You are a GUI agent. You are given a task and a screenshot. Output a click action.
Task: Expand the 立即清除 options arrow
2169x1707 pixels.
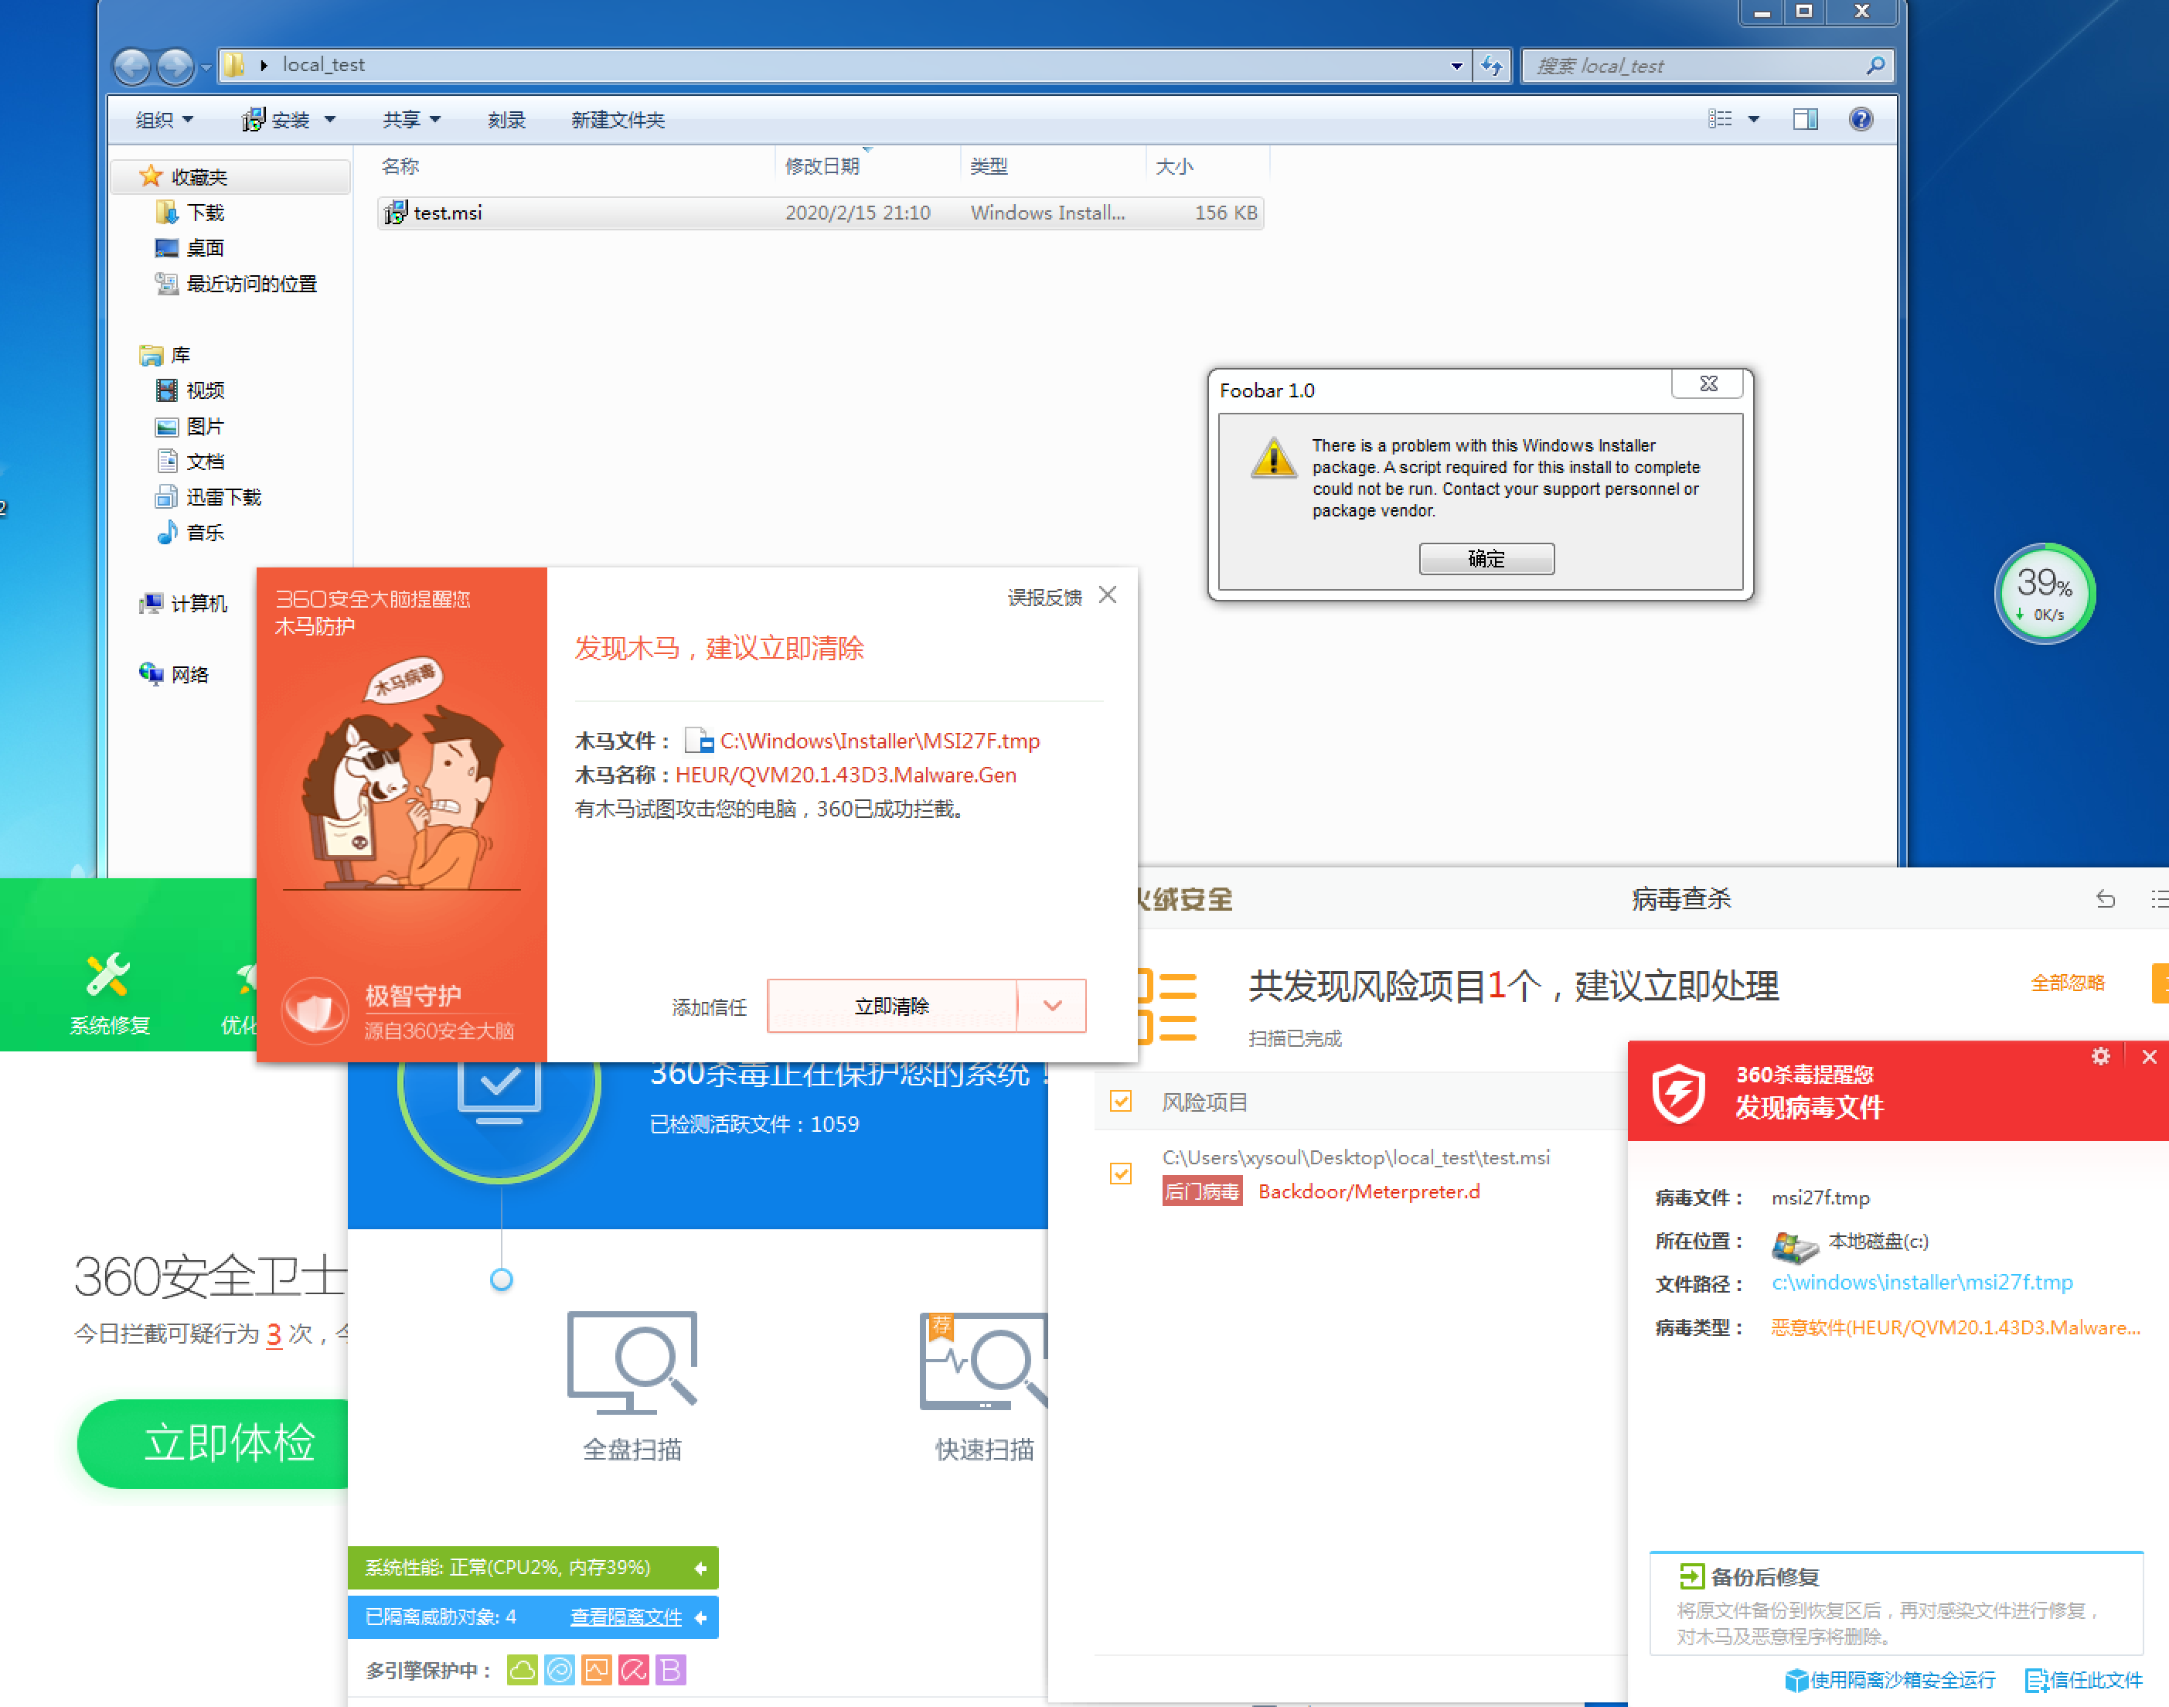(x=1052, y=1005)
